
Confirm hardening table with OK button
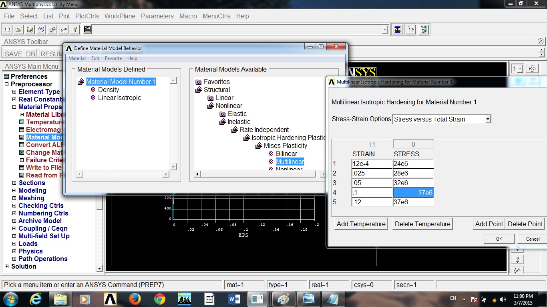(499, 239)
